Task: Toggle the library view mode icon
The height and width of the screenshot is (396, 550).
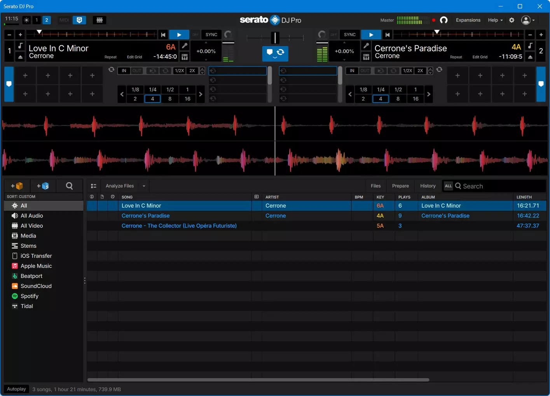Action: tap(94, 186)
